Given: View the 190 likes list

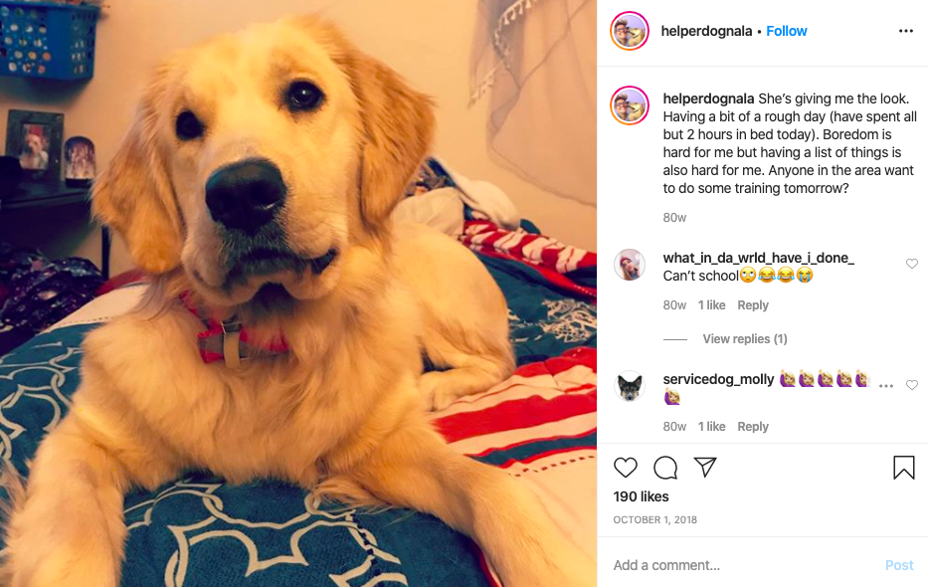Looking at the screenshot, I should 641,496.
